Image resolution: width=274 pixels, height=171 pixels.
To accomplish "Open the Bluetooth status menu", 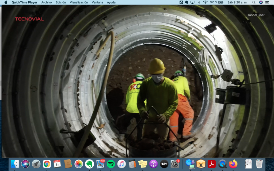I will click(x=199, y=2).
